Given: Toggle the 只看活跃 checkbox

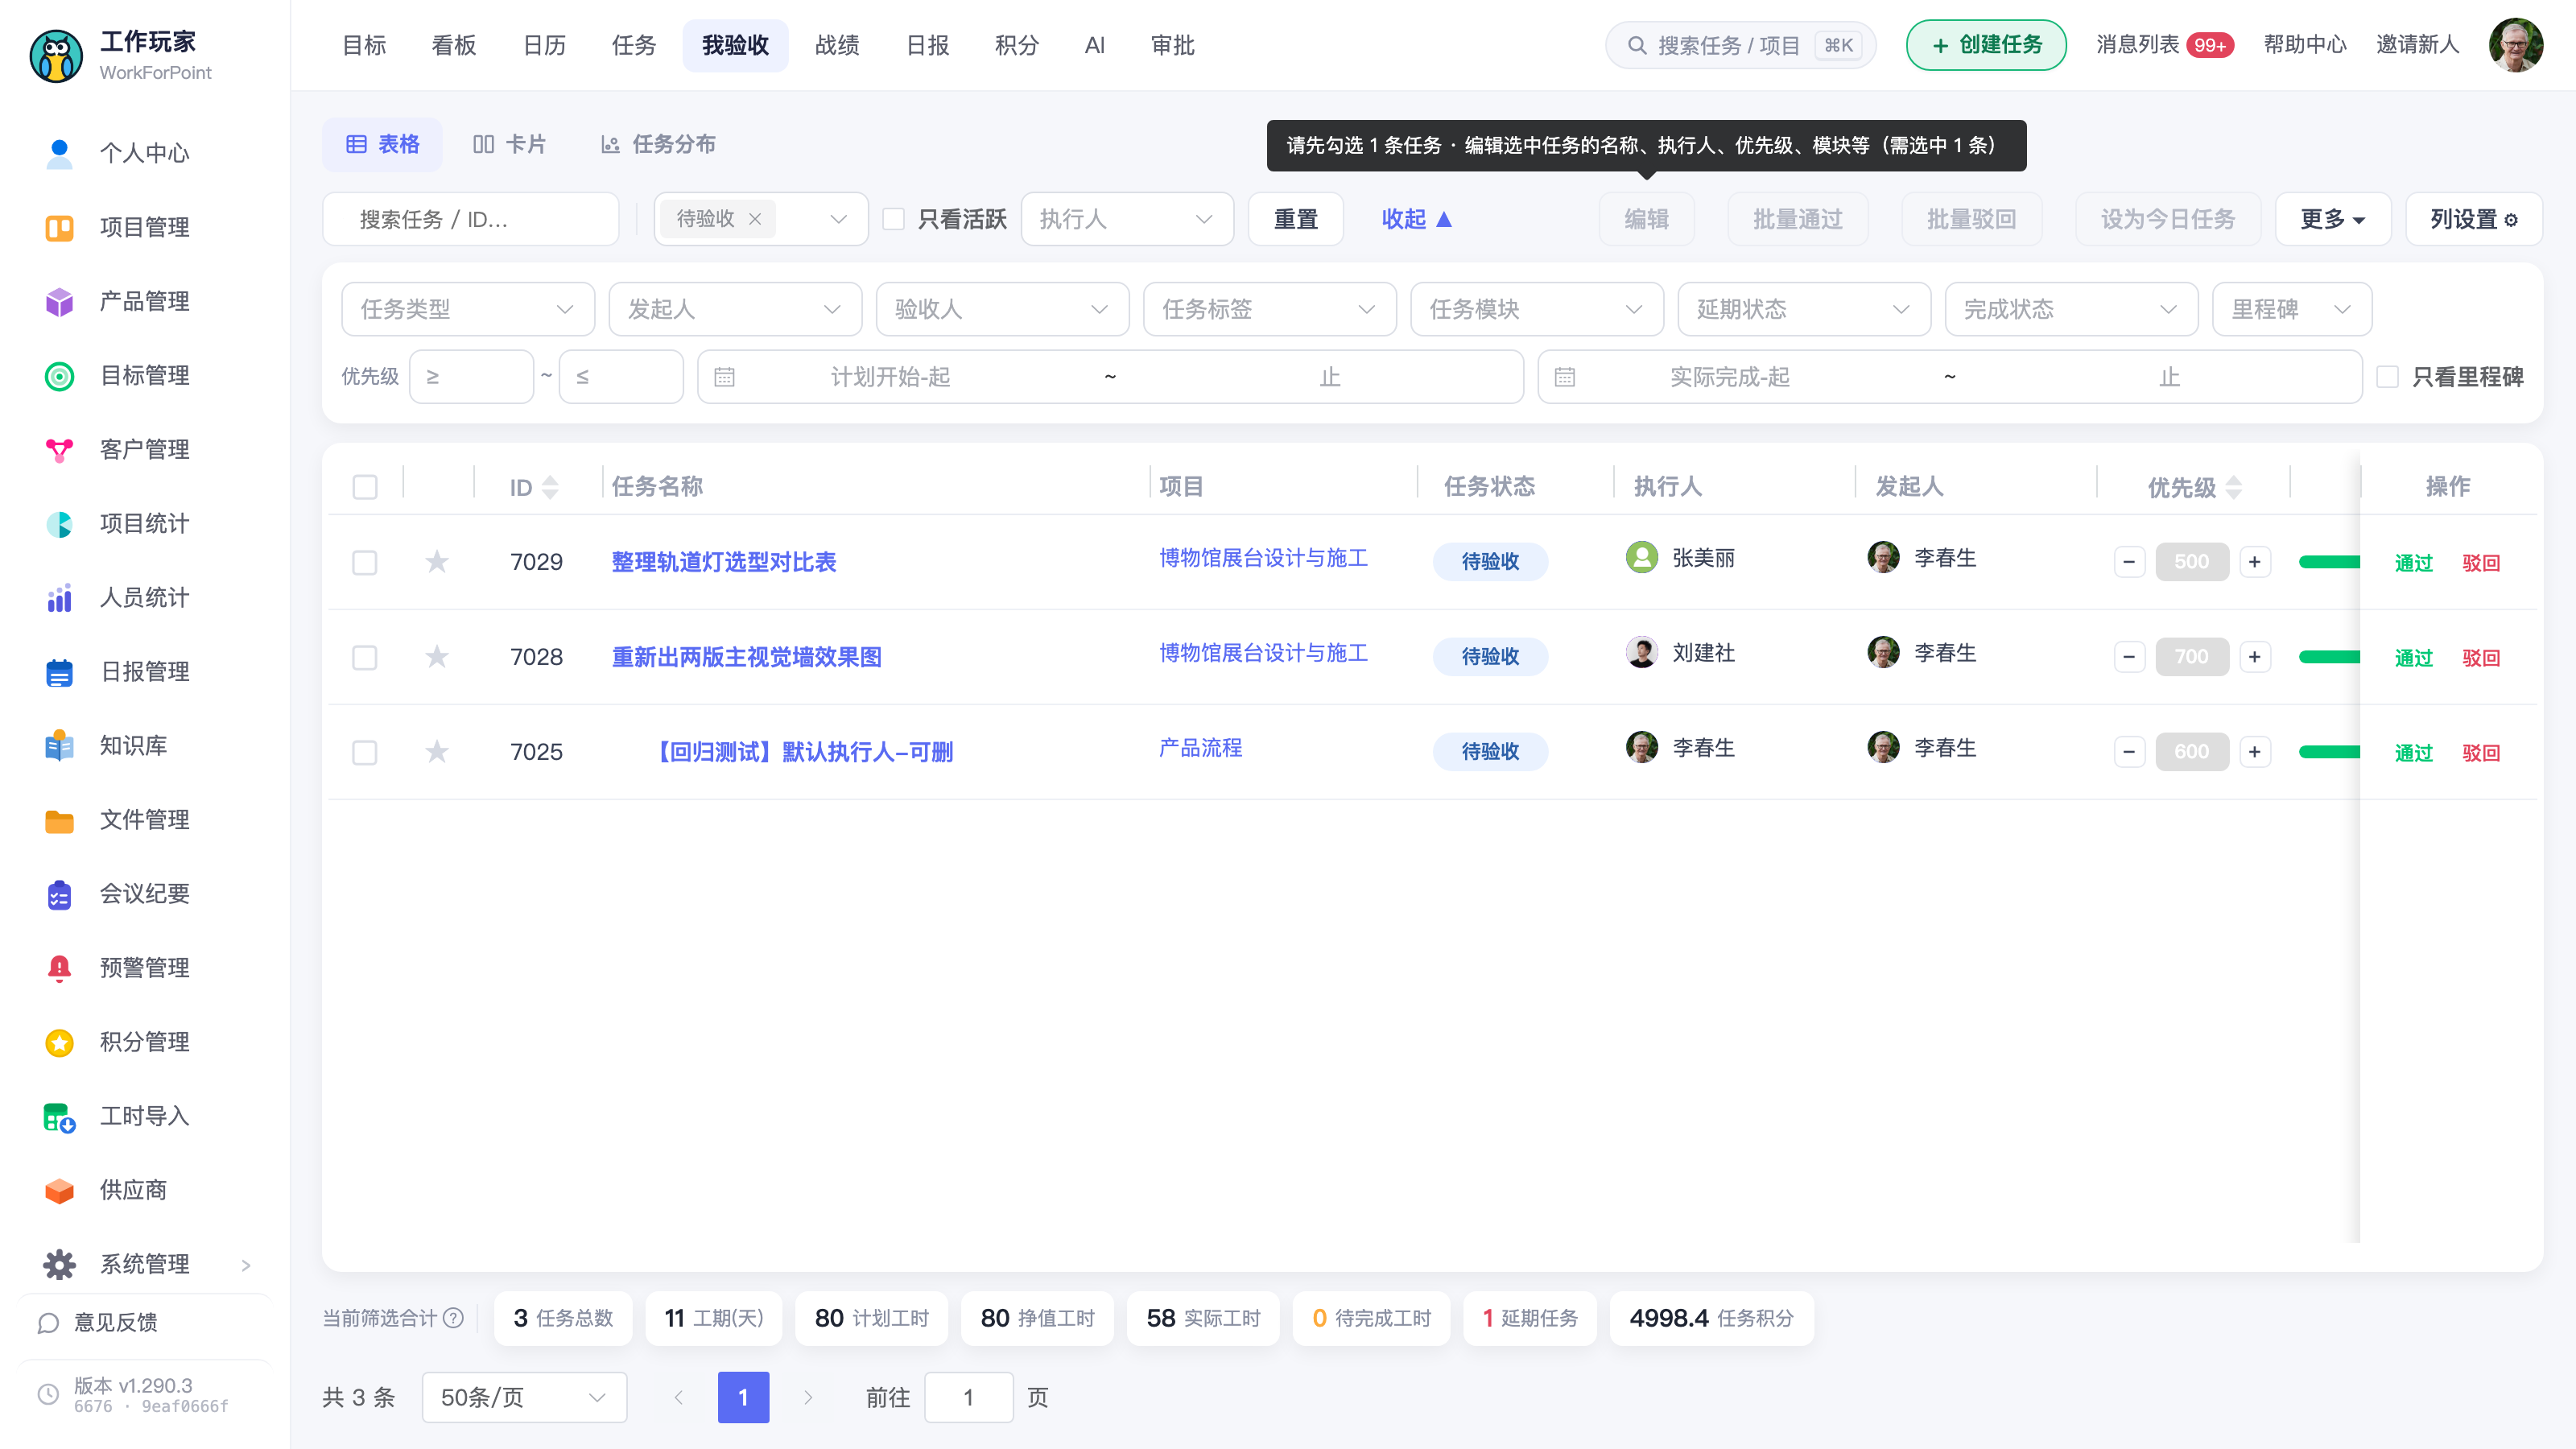Looking at the screenshot, I should [x=893, y=219].
